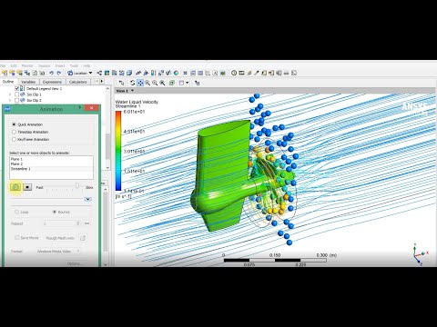Viewport: 437px width, 327px height.
Task: Enable the Iso Clip 1 checkbox
Action: point(16,94)
